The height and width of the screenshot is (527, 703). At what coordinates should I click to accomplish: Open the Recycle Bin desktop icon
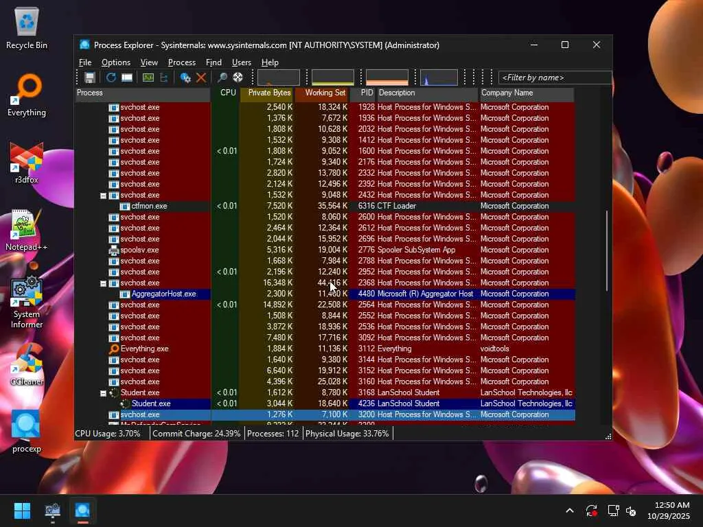coord(27,27)
